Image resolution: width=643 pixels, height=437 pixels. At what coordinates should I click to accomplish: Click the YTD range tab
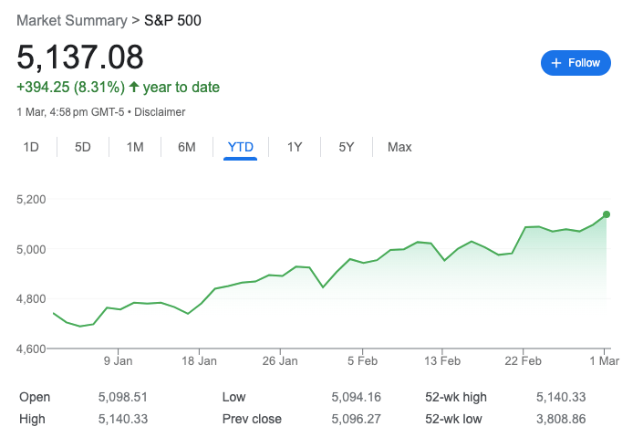241,147
